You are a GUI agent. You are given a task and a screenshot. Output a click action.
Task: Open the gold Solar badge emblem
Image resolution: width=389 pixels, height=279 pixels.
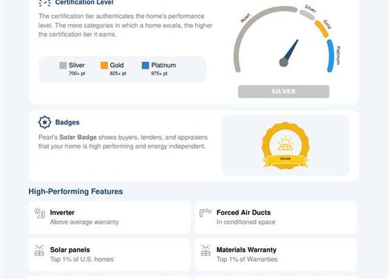coord(285,146)
